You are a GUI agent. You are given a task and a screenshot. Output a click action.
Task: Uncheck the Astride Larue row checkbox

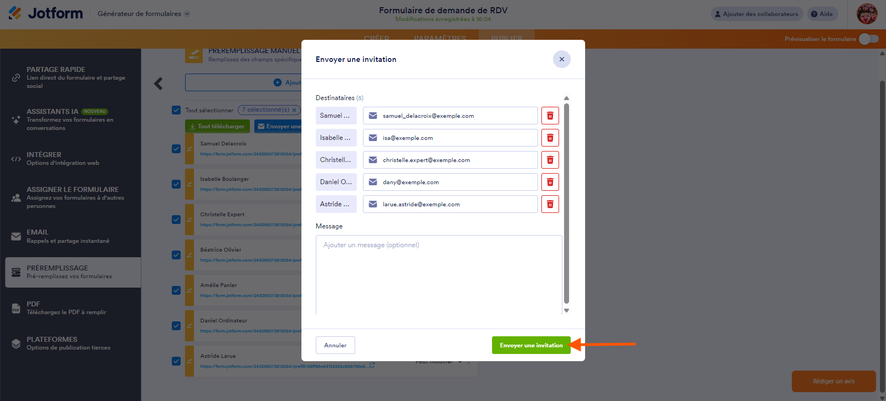(176, 361)
